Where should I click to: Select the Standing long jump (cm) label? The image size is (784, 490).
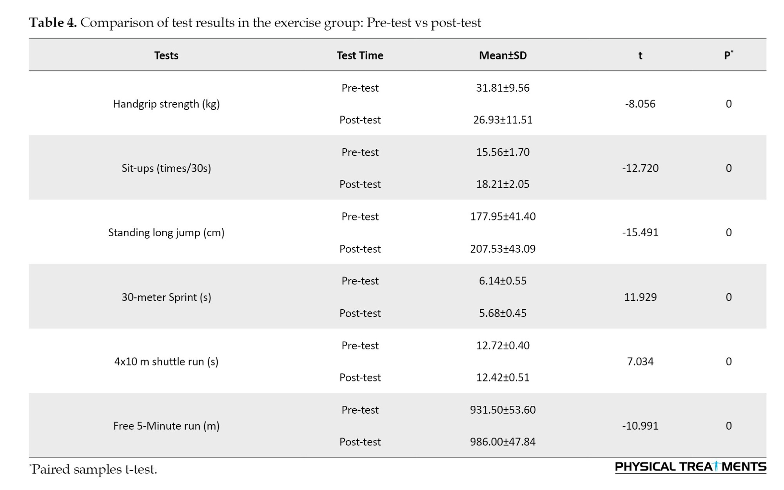166,232
